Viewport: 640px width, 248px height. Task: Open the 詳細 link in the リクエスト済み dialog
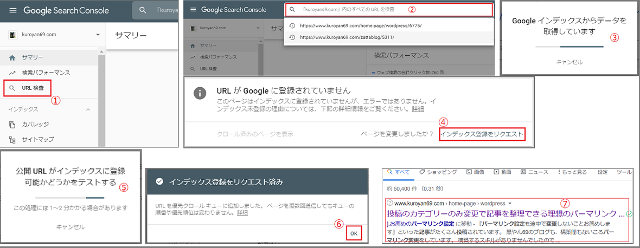pos(242,213)
